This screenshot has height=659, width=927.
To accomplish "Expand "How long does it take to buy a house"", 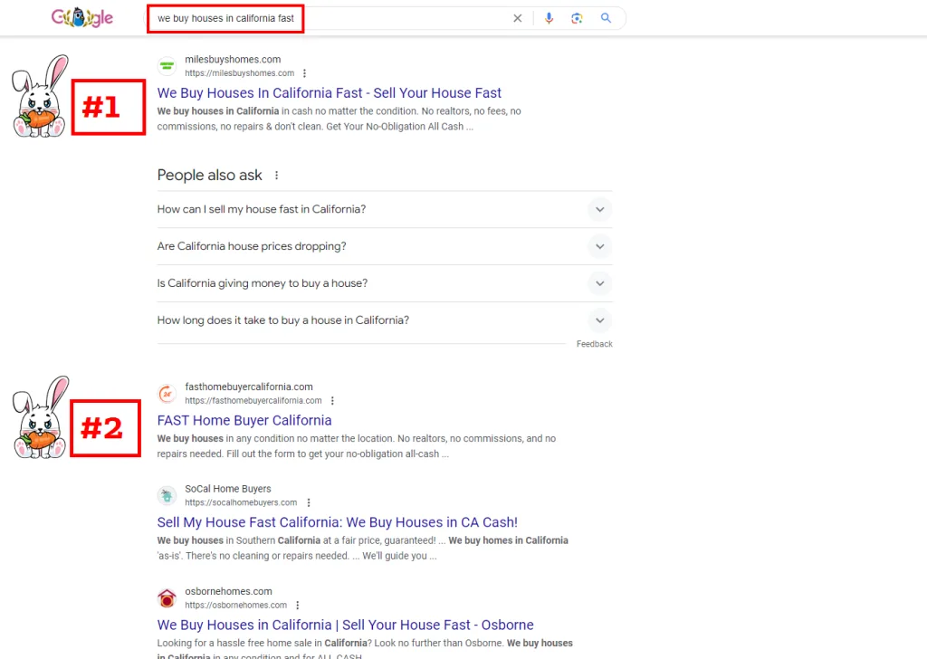I will [x=598, y=320].
